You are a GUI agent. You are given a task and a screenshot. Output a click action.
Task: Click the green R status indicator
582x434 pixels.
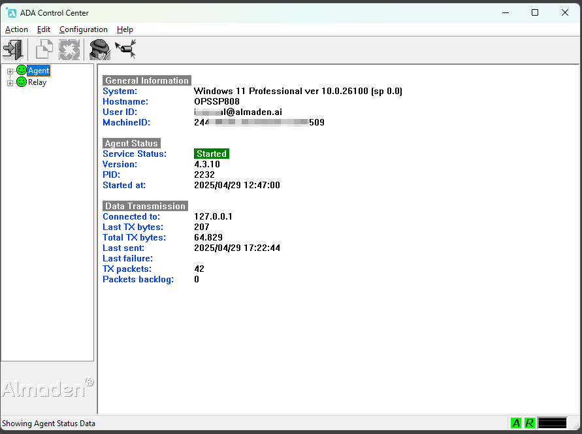pos(528,423)
